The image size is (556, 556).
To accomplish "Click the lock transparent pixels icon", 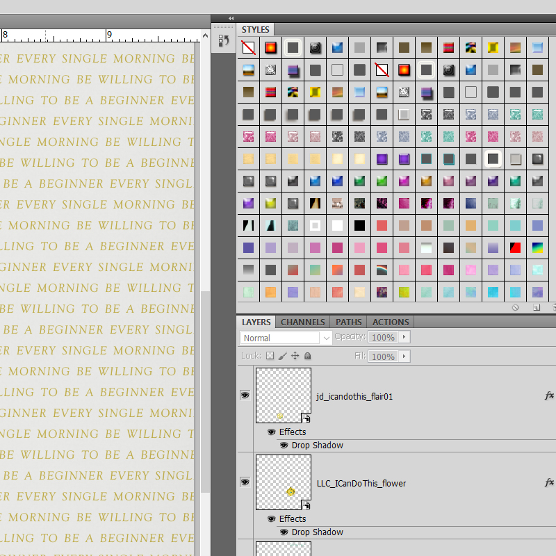I will [270, 356].
